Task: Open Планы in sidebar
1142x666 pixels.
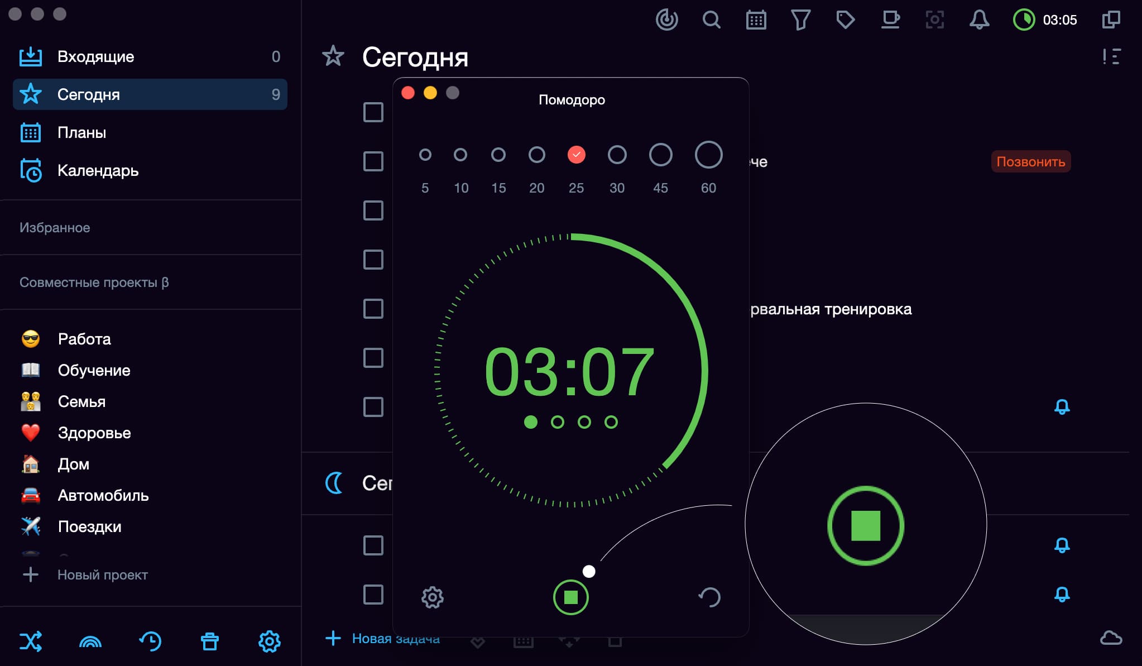Action: coord(150,132)
